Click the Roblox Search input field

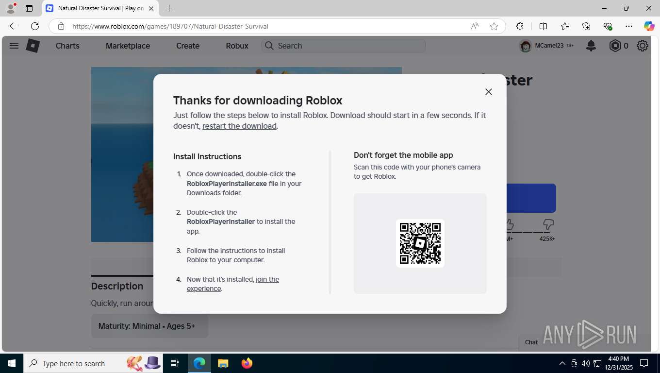coord(344,46)
